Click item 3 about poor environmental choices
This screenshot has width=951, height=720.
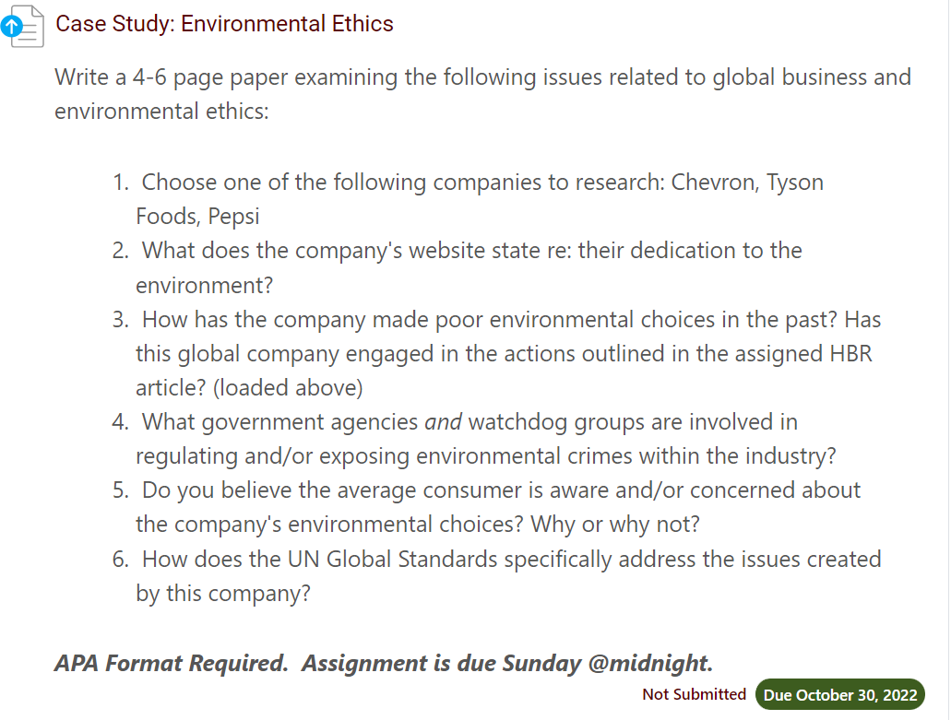click(461, 319)
